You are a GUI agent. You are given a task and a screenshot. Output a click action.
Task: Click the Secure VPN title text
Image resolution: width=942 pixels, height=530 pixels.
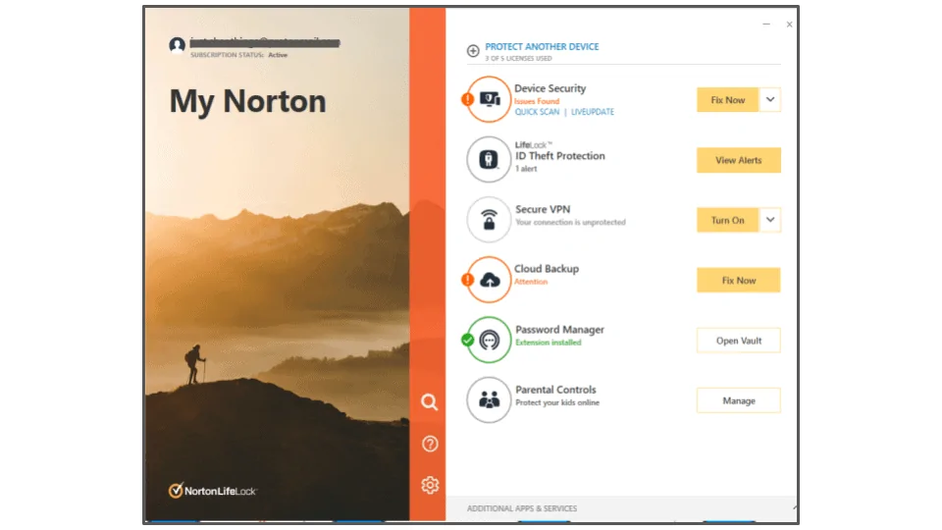pyautogui.click(x=543, y=209)
